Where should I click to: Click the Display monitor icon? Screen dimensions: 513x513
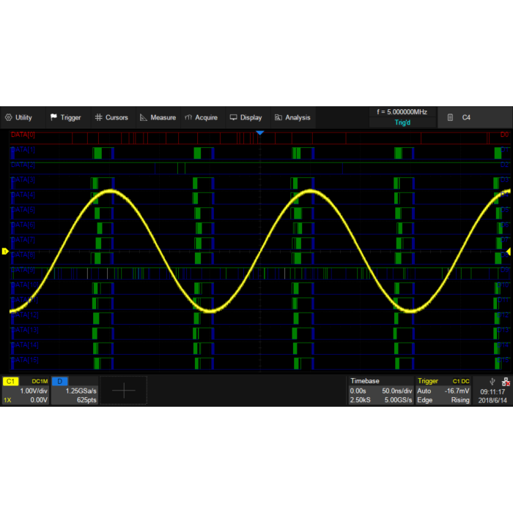coord(233,117)
